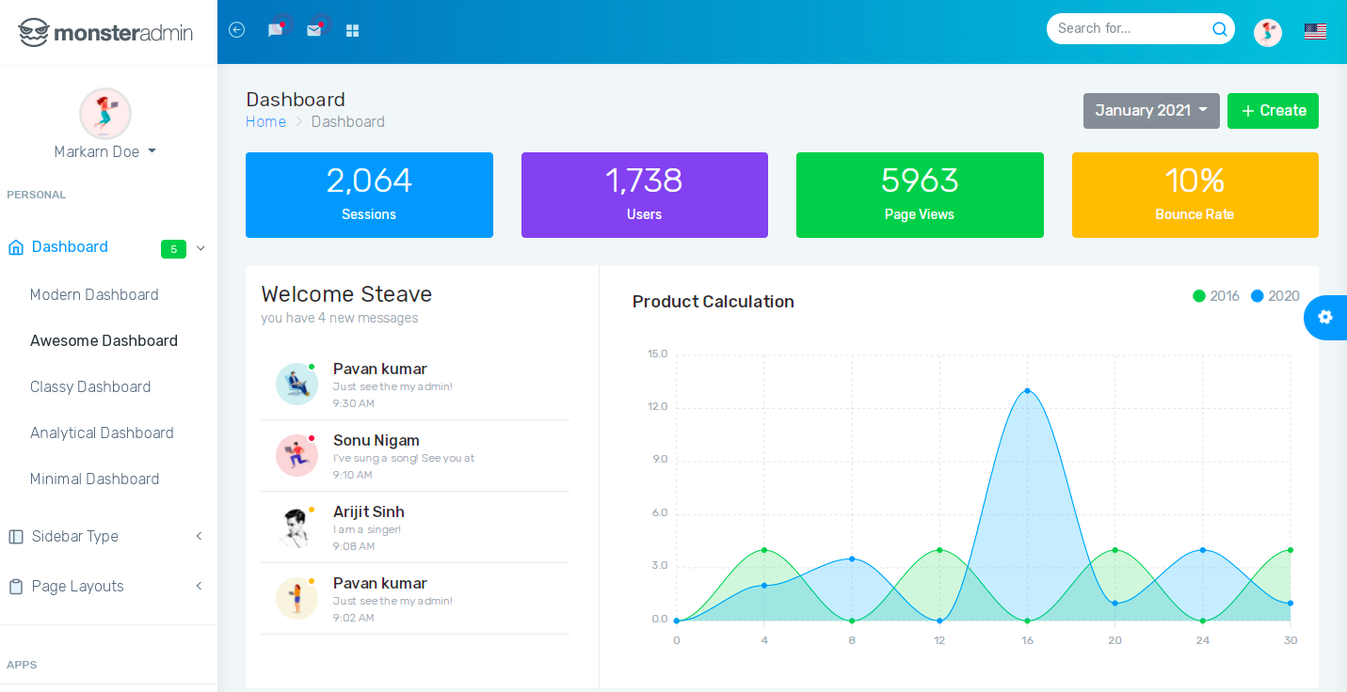Toggle the 2020 series in chart legend

tap(1275, 296)
